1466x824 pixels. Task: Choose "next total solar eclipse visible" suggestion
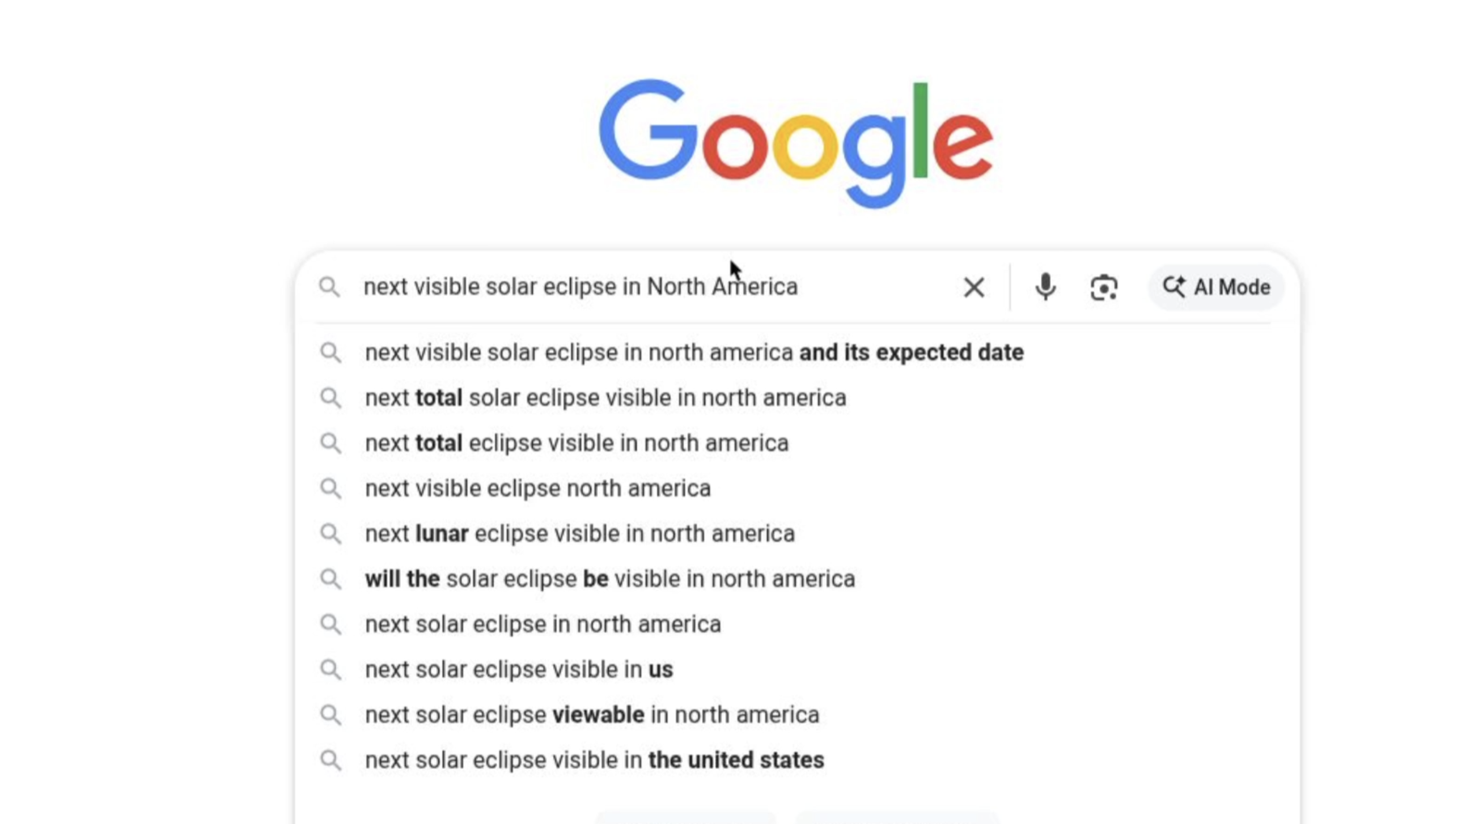pos(605,398)
